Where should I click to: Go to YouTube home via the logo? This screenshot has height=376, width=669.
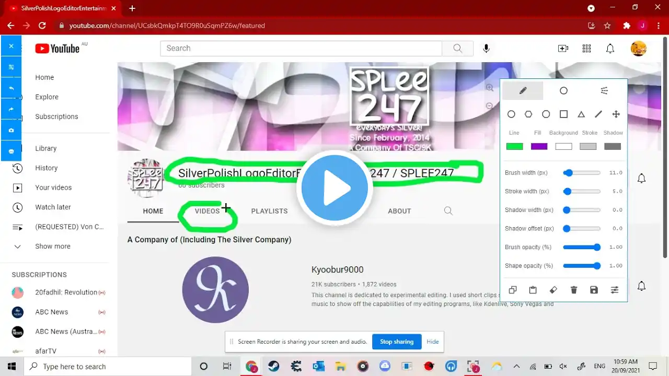pos(57,49)
